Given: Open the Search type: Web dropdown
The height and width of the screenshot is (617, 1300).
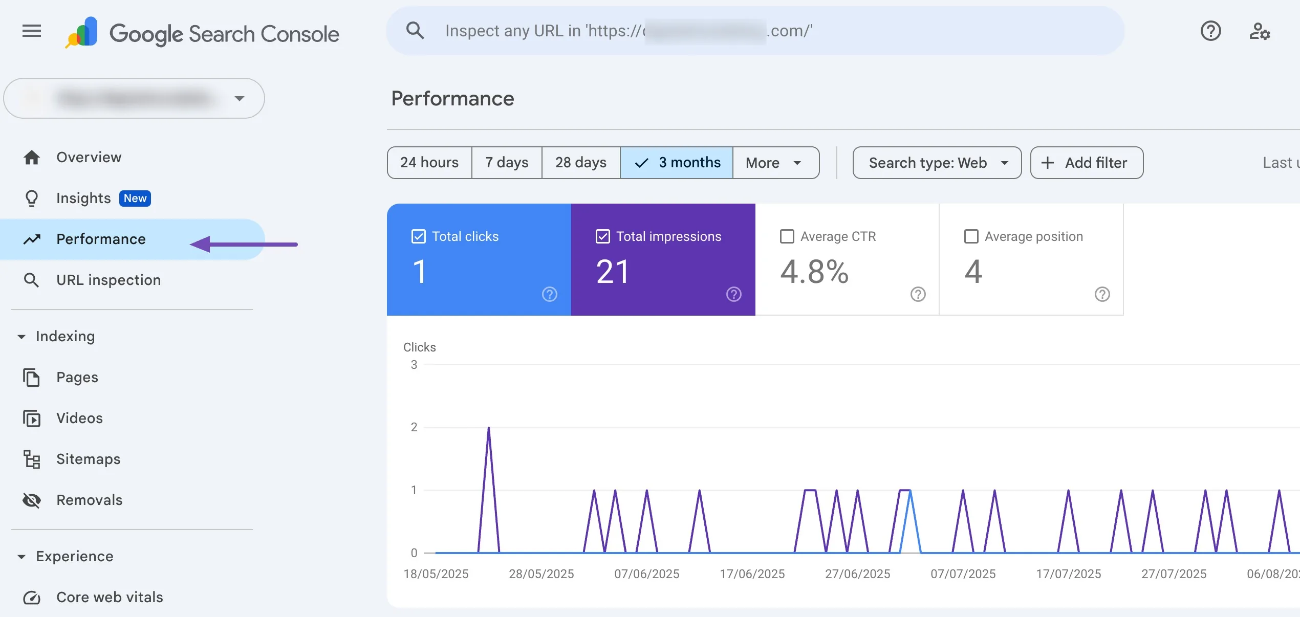Looking at the screenshot, I should 937,163.
